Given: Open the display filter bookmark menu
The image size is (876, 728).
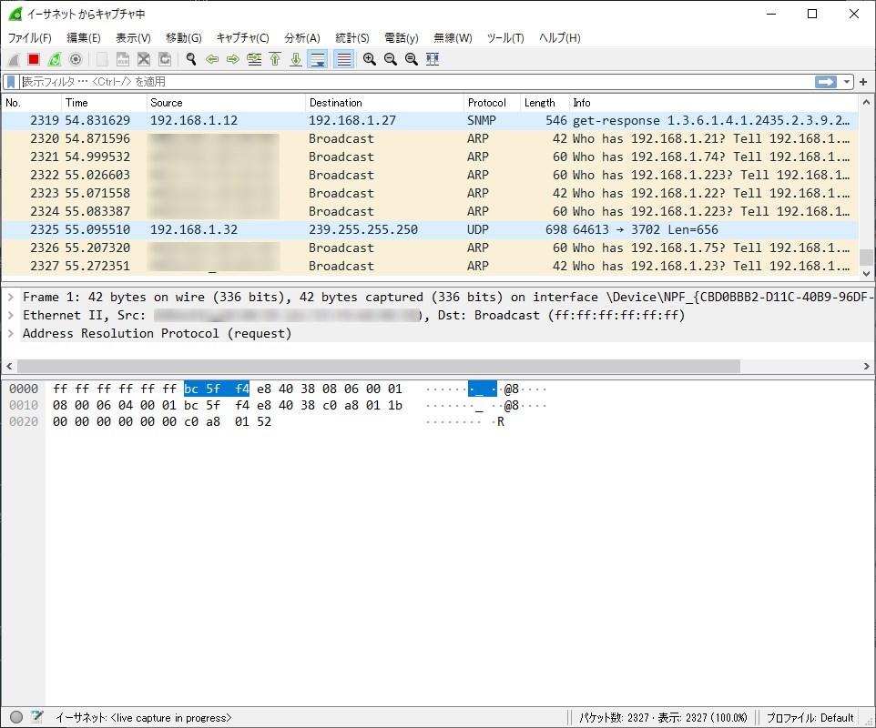Looking at the screenshot, I should [x=11, y=82].
